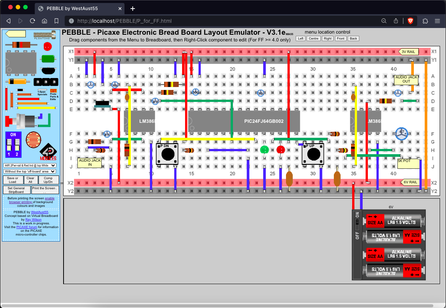
Task: Select the 4D Modules icon
Action: pyautogui.click(x=48, y=152)
